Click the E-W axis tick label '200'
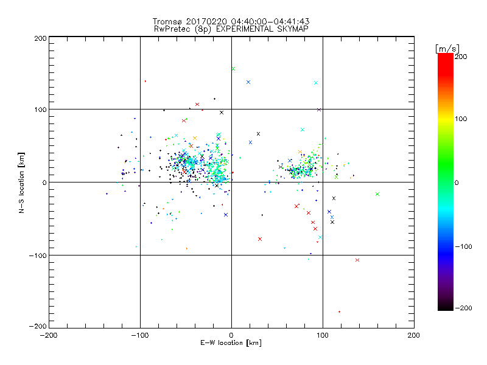This screenshot has width=487, height=365. (x=414, y=335)
